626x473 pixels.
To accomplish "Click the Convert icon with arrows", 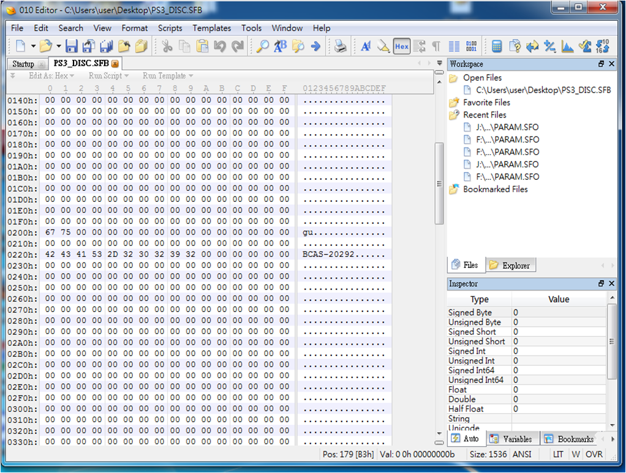I will click(x=532, y=47).
